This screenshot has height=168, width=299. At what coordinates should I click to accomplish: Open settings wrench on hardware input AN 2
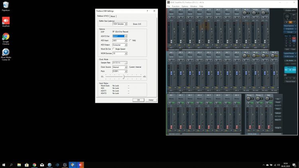[184, 35]
